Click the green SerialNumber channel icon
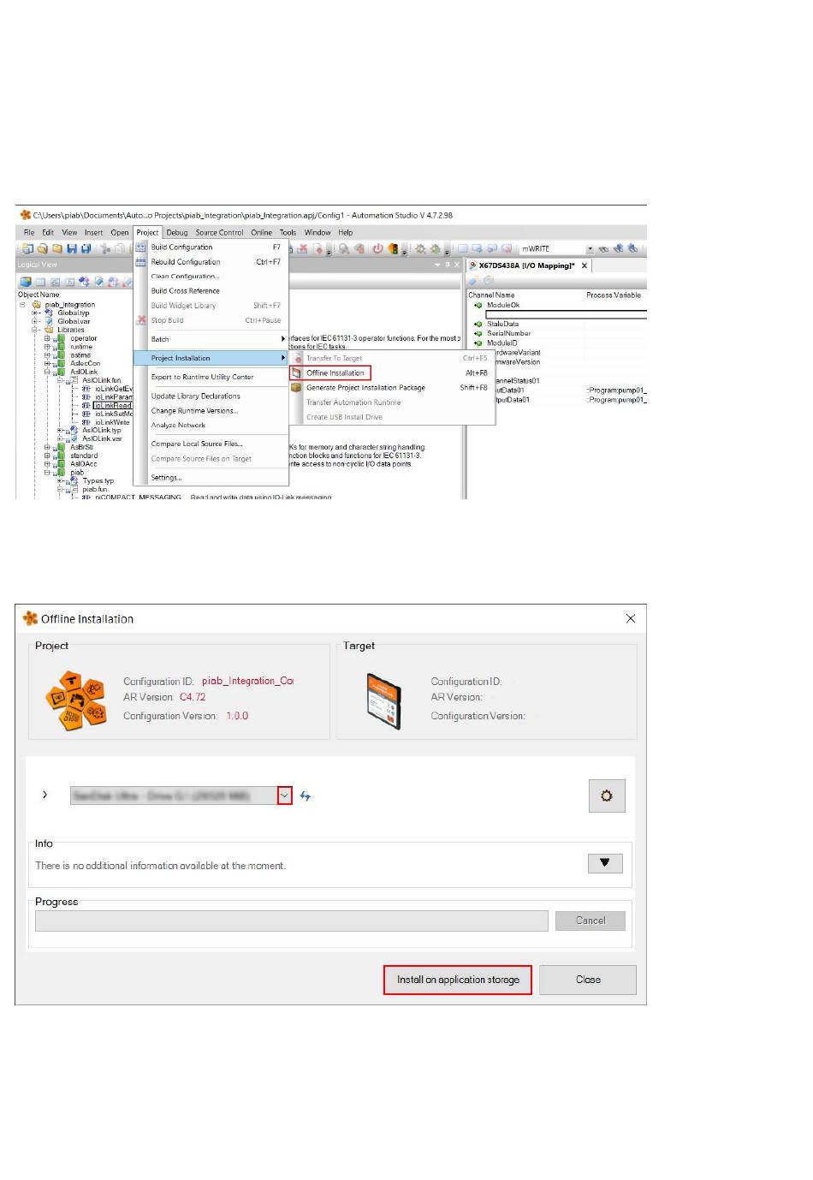Screen dimensions: 813x1180 pos(478,333)
